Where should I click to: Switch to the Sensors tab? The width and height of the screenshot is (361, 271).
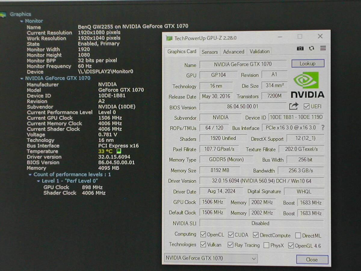210,52
